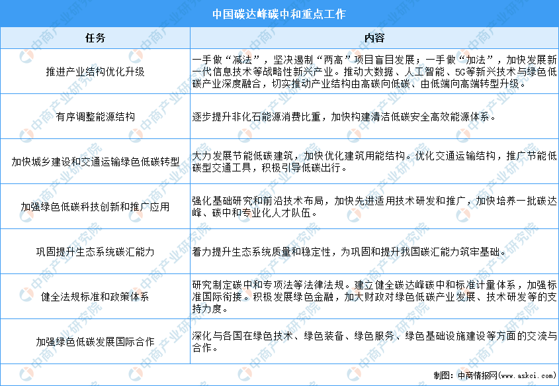The image size is (559, 386).
Task: Click the cell 有序调整能源结构
Action: click(x=97, y=117)
